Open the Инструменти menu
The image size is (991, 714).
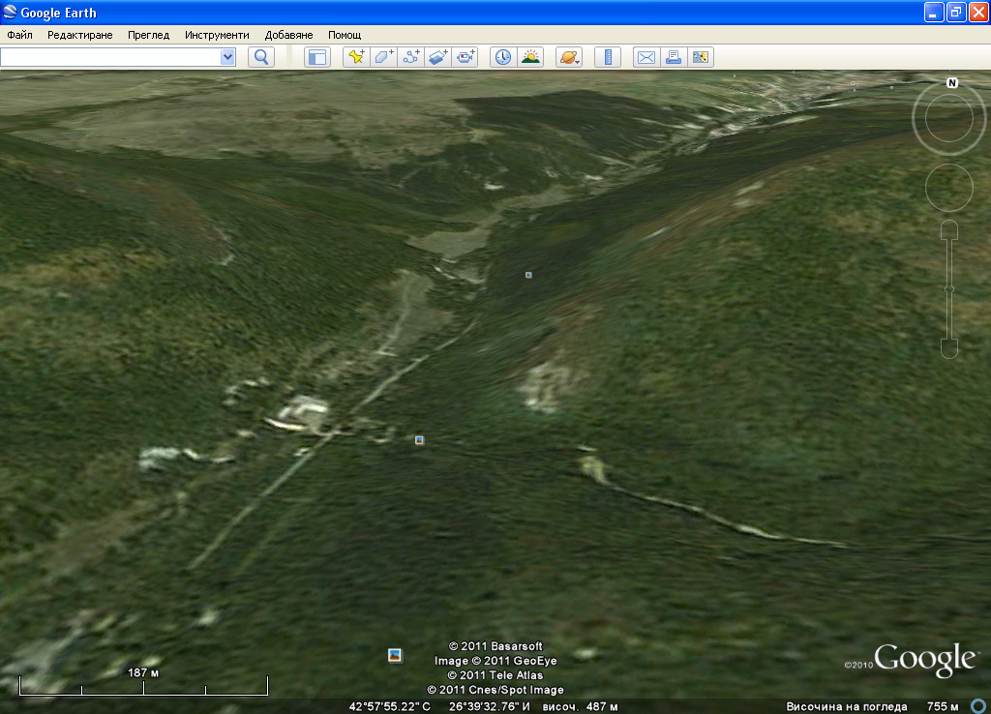(217, 35)
